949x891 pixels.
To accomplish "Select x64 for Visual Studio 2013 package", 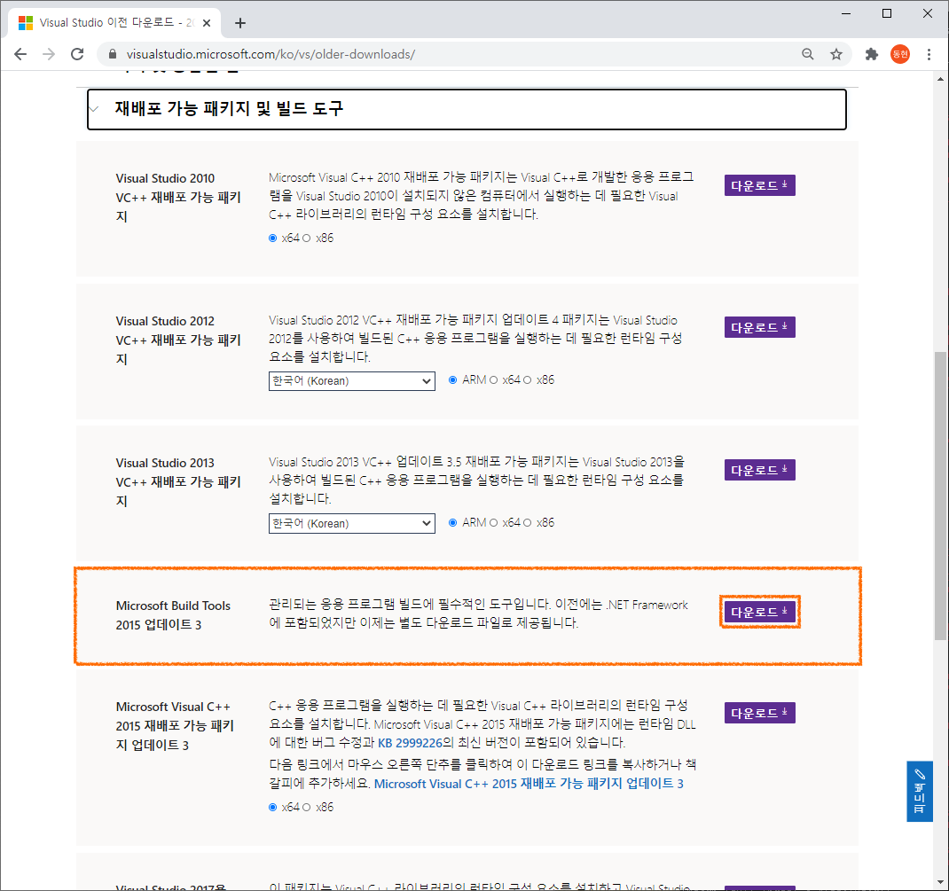I will [493, 522].
